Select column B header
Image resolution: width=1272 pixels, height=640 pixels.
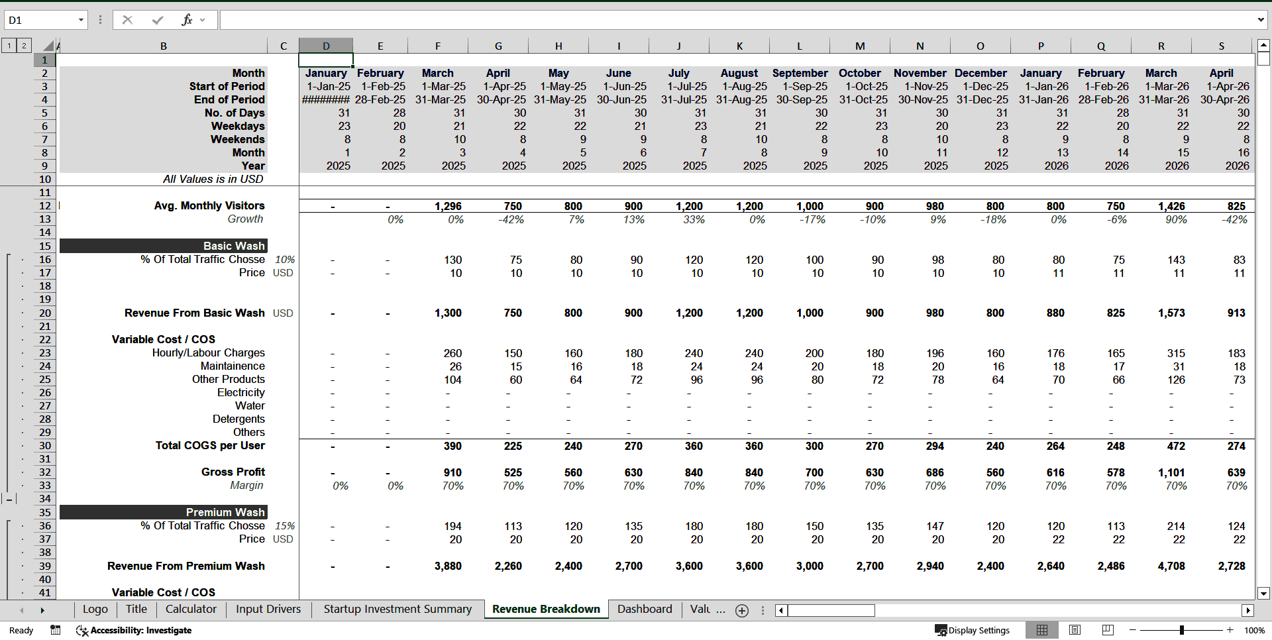point(164,46)
